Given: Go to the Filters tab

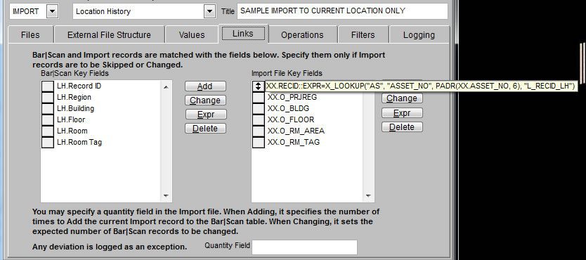Looking at the screenshot, I should 363,34.
